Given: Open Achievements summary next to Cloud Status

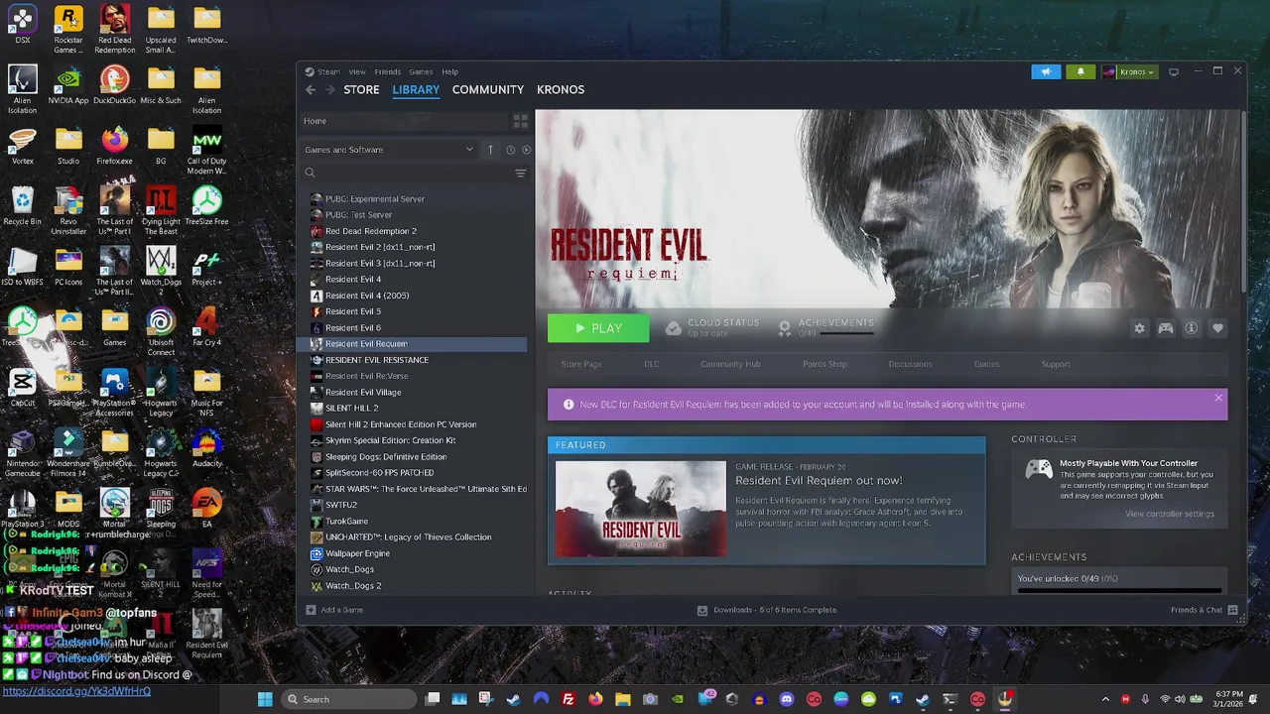Looking at the screenshot, I should tap(826, 327).
